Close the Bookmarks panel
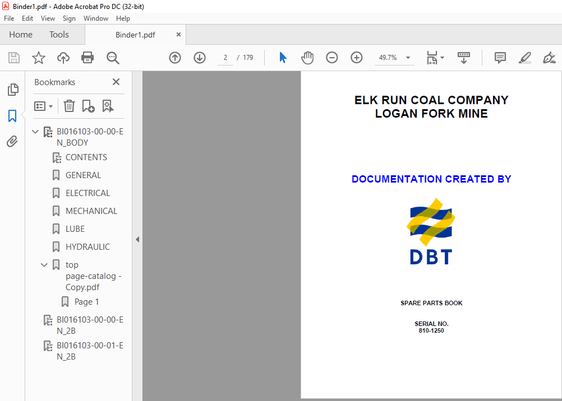This screenshot has height=401, width=562. tap(116, 82)
